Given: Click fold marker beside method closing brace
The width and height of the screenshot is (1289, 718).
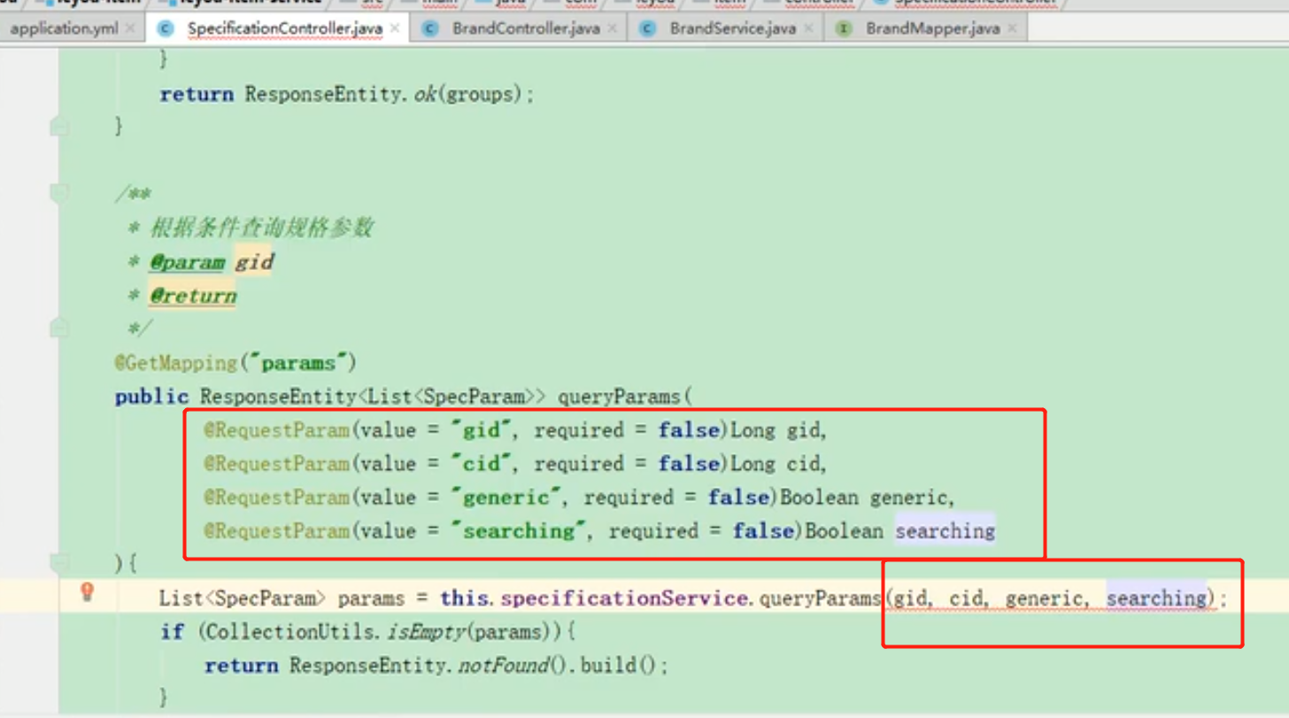Looking at the screenshot, I should click(59, 127).
